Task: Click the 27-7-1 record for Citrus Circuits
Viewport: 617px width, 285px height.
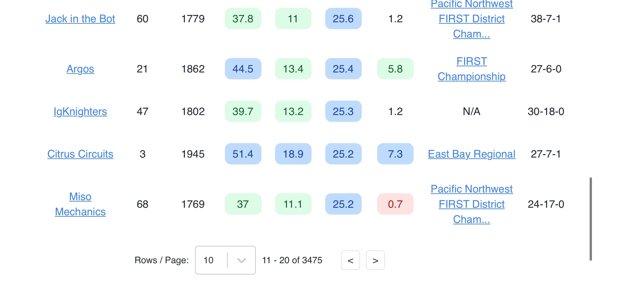Action: click(x=546, y=154)
